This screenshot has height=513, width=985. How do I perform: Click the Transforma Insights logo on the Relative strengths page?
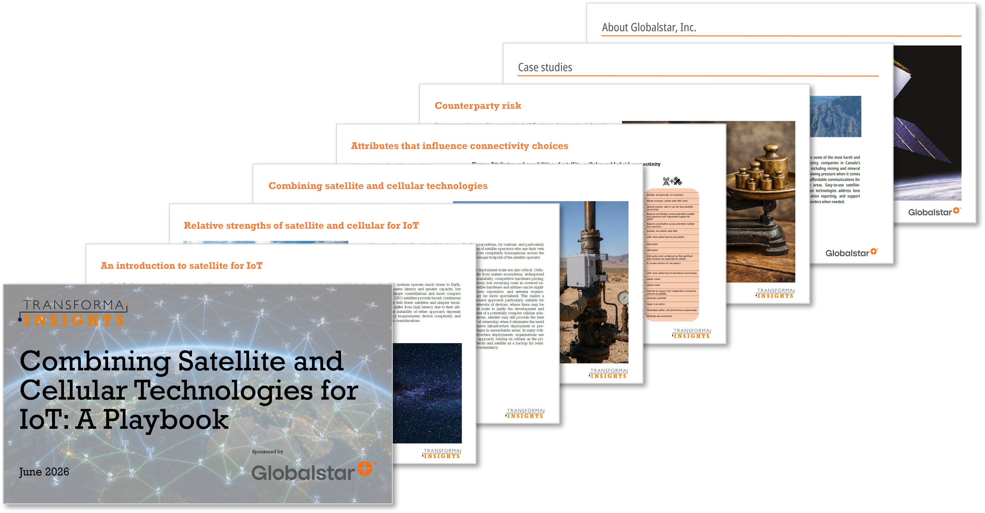pos(525,413)
